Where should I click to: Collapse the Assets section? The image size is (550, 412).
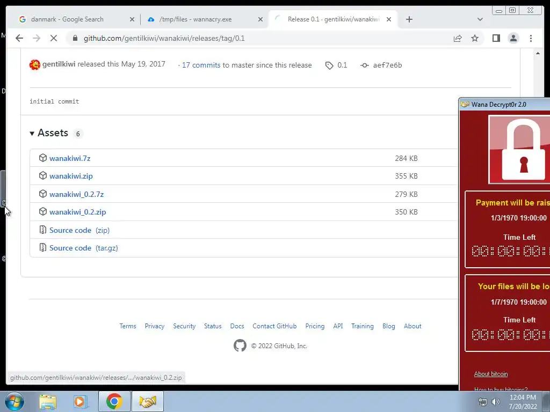(49, 133)
